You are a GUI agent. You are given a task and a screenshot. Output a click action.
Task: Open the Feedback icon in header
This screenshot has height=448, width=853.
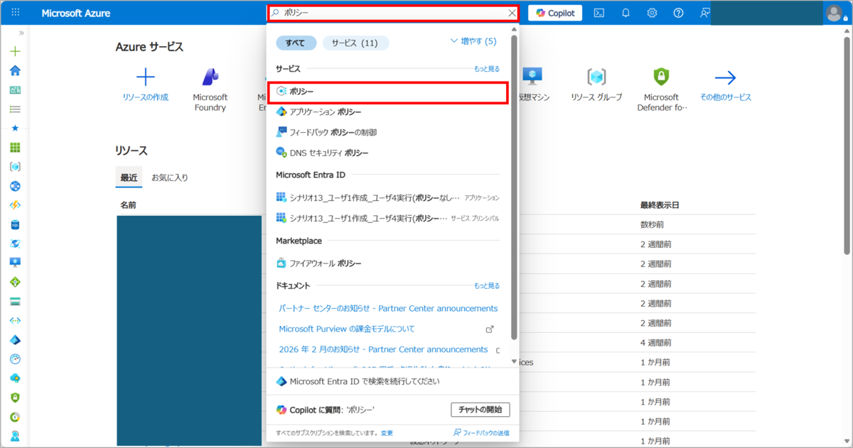704,13
